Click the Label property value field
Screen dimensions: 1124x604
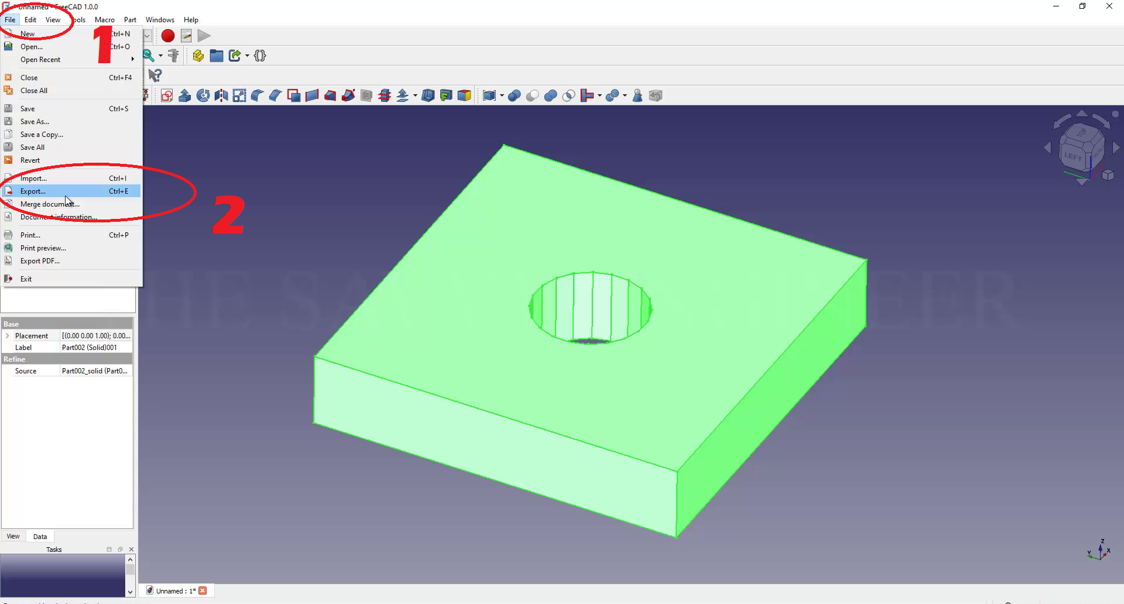pos(97,348)
